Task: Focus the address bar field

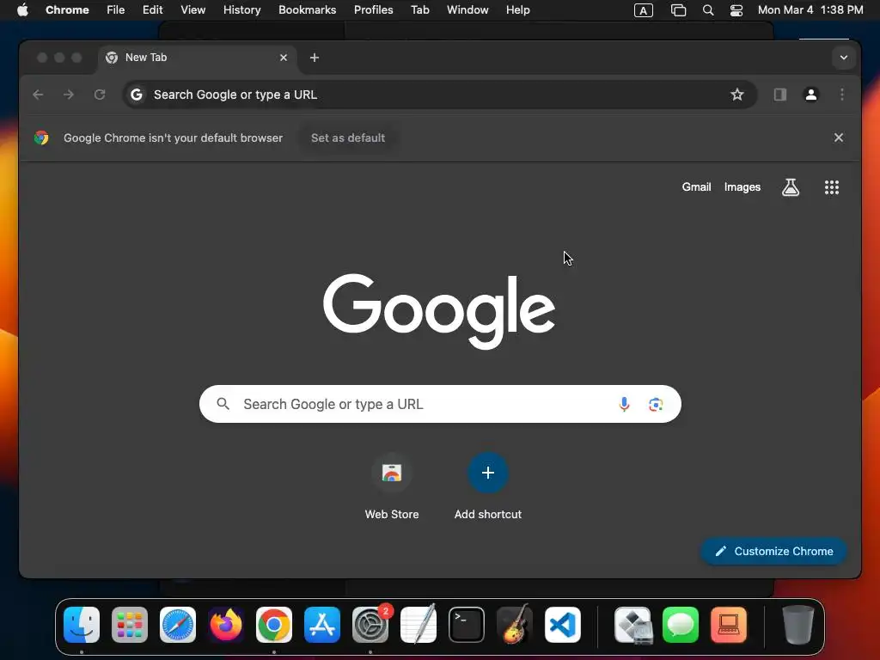Action: coord(439,95)
